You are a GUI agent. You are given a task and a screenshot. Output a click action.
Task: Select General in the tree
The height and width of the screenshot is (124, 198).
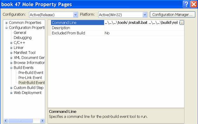click(20, 33)
